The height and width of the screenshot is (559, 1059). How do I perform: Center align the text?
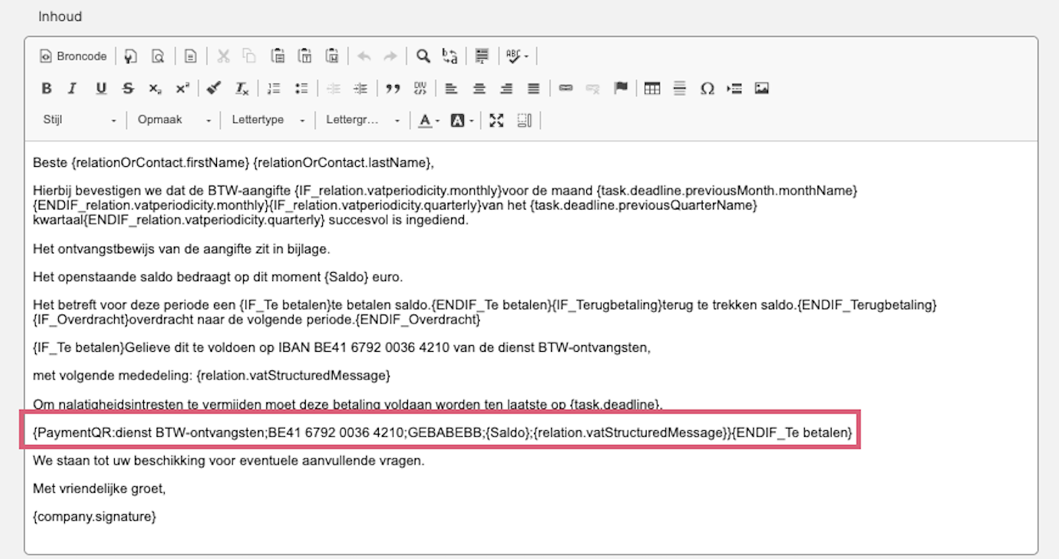click(x=479, y=89)
